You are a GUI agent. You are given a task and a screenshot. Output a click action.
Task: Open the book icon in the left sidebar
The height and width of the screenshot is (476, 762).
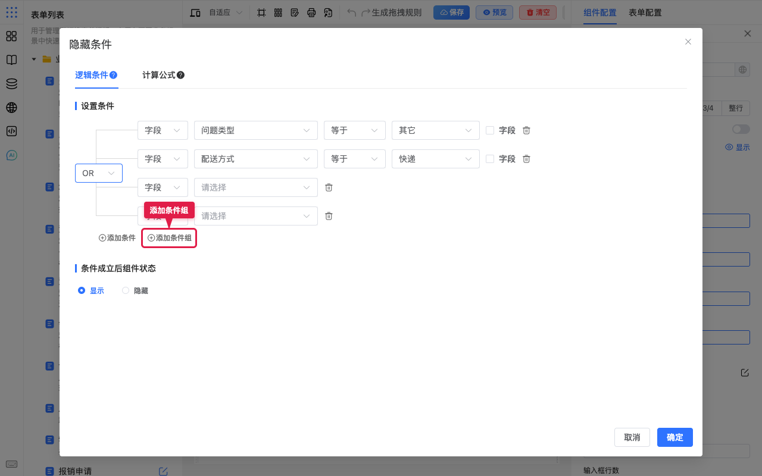coord(11,60)
